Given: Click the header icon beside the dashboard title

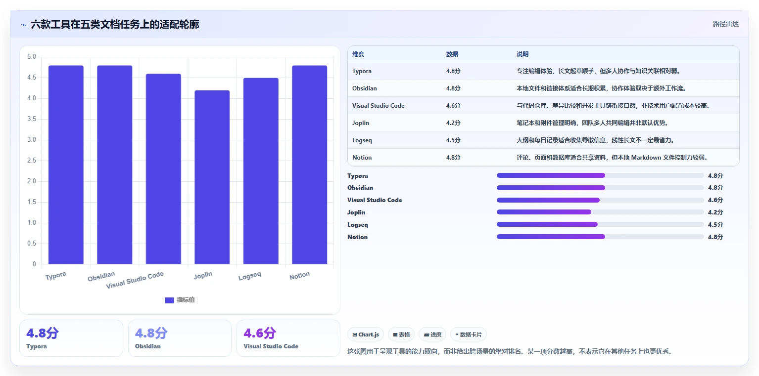Looking at the screenshot, I should (23, 24).
